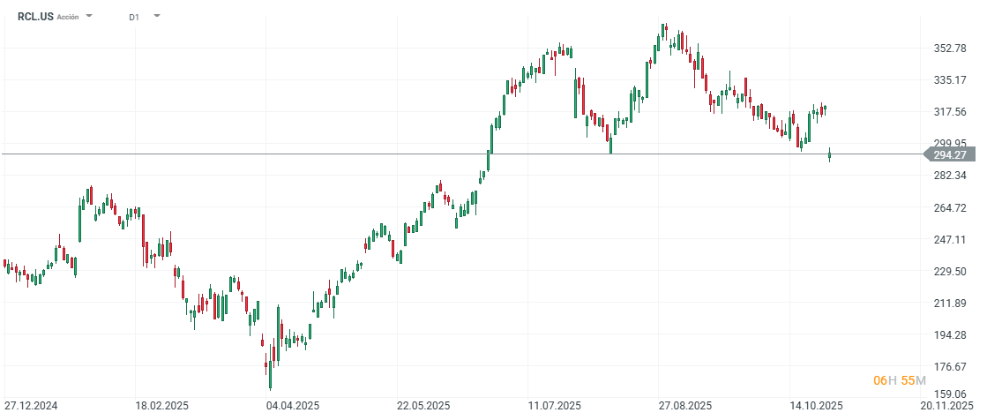Click the 06H 55M candle countdown timer
This screenshot has width=987, height=420.
pyautogui.click(x=899, y=380)
